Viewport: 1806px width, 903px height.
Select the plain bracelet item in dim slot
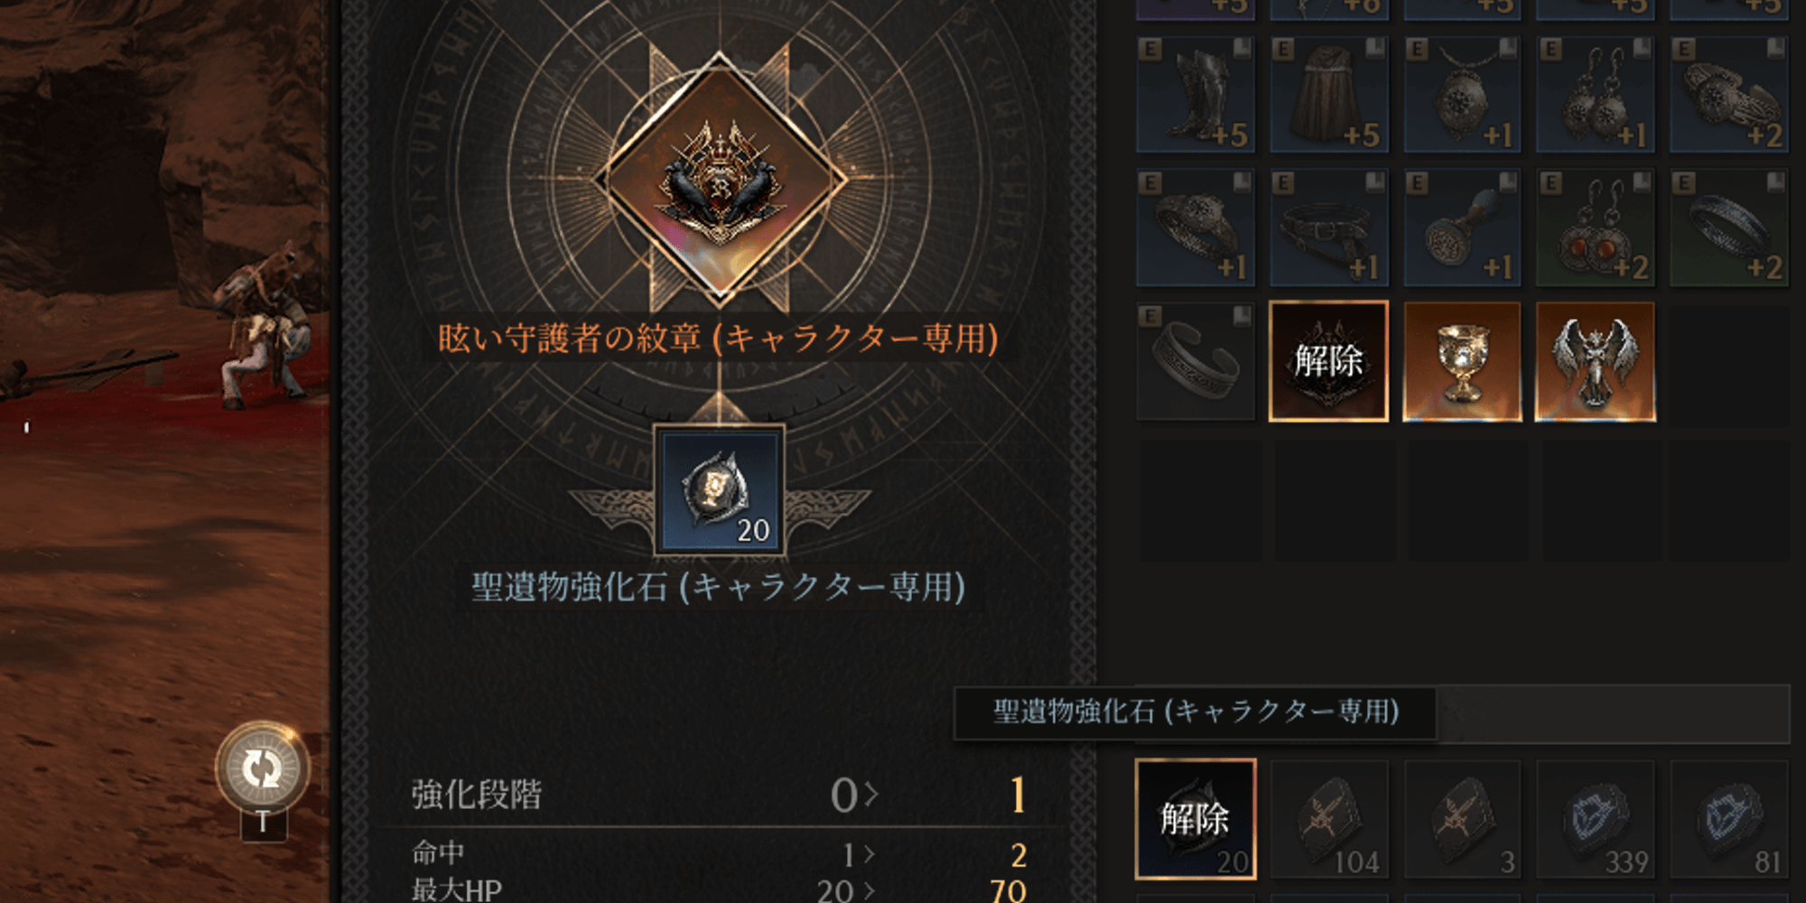coord(1196,362)
